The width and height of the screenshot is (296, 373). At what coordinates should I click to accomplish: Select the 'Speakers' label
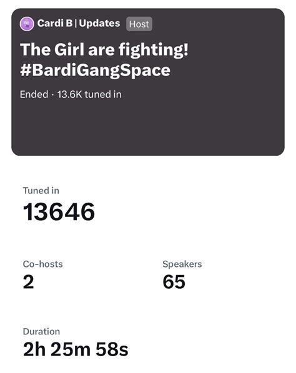pos(182,264)
